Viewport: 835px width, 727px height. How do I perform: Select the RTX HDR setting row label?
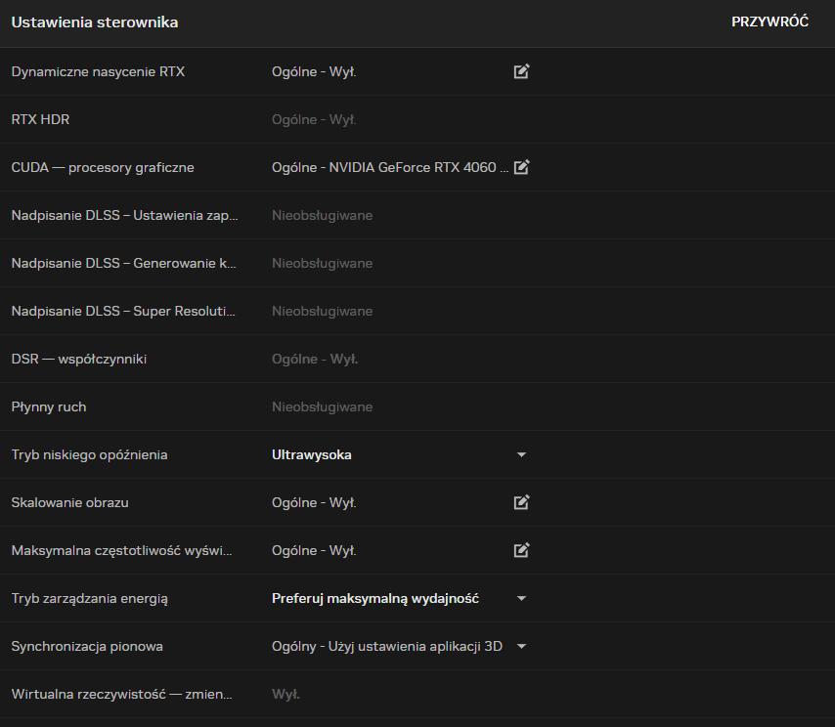pos(40,119)
